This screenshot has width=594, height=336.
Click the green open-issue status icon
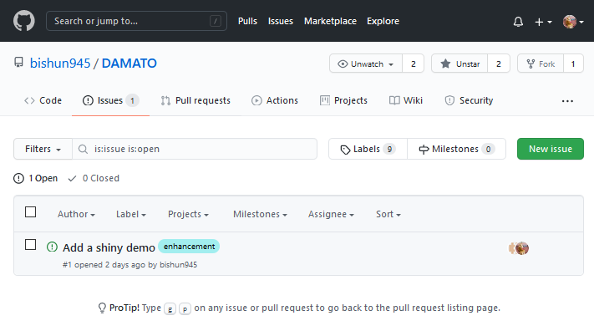pos(52,247)
